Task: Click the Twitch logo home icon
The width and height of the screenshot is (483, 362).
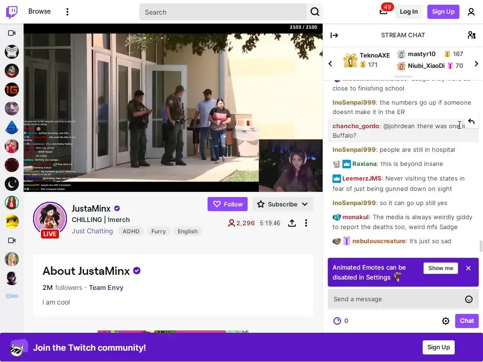Action: point(12,12)
